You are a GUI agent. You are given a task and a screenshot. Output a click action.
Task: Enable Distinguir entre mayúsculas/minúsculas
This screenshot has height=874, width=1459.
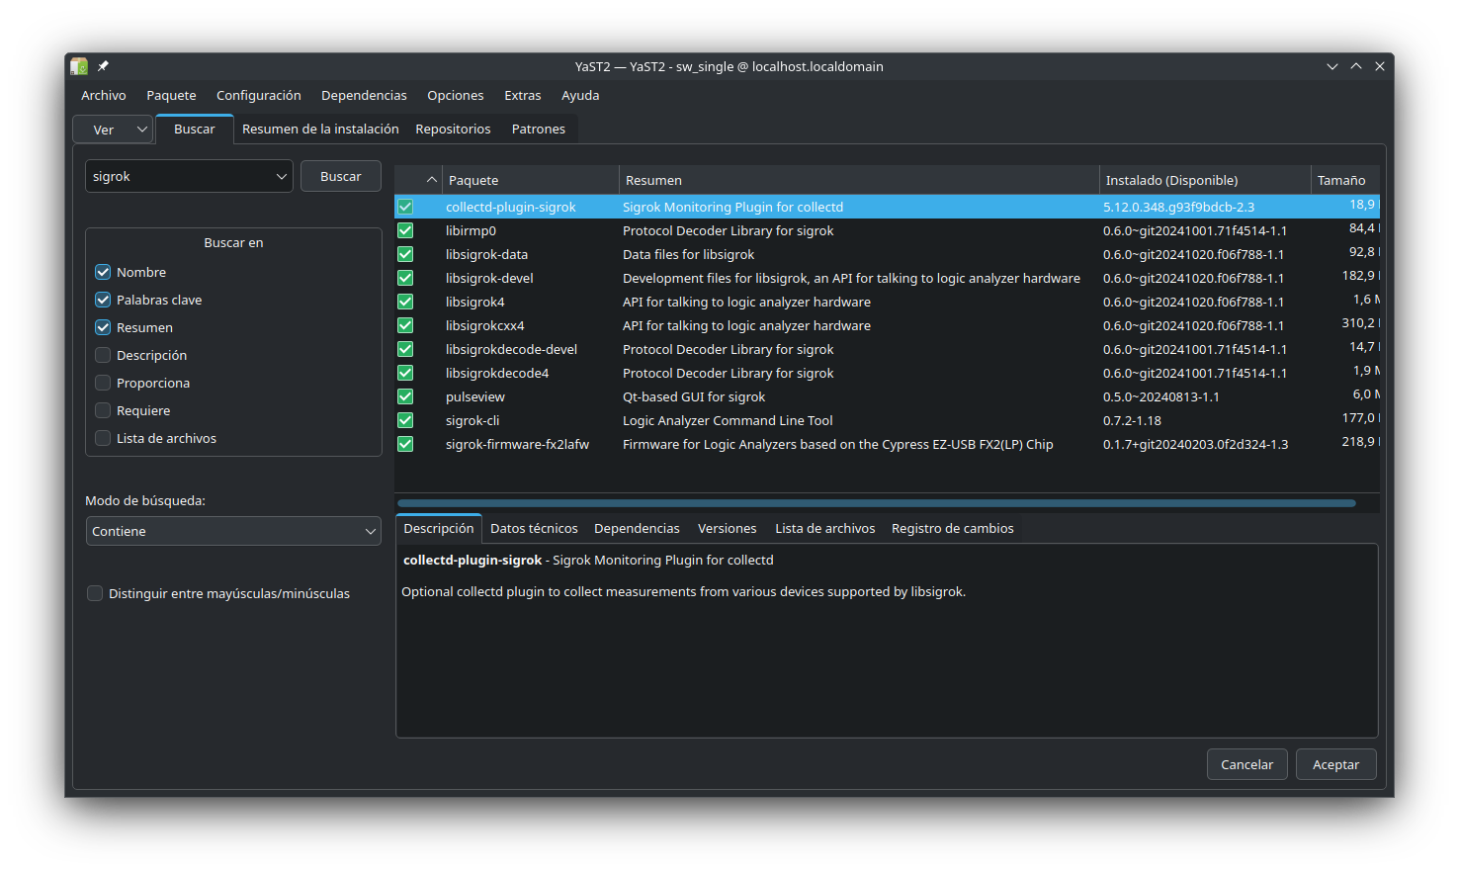(95, 593)
